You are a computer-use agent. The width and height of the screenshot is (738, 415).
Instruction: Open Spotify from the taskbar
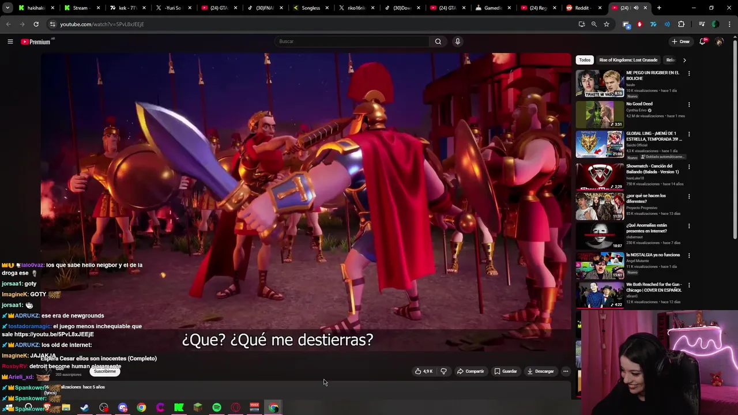coord(217,408)
